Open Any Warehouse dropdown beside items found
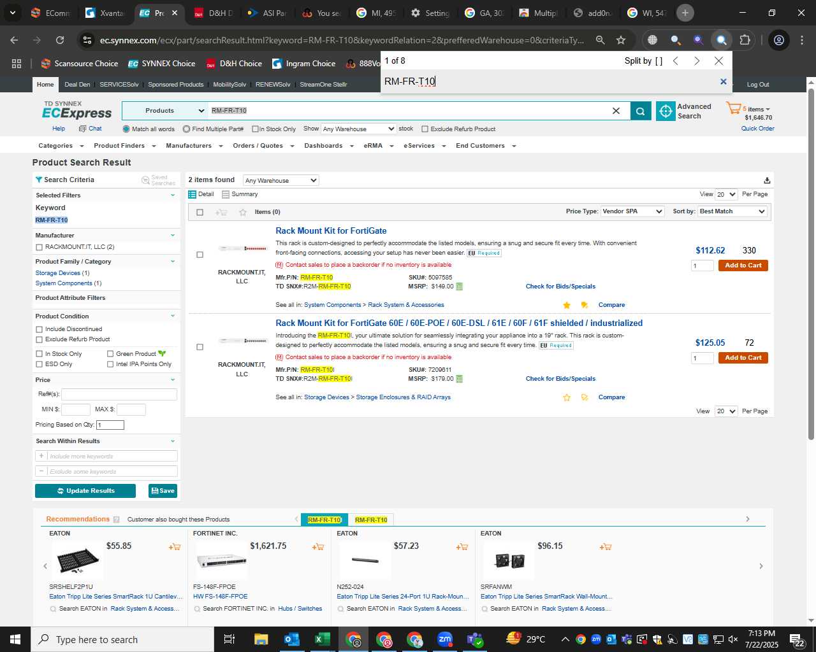Image resolution: width=816 pixels, height=652 pixels. tap(280, 180)
